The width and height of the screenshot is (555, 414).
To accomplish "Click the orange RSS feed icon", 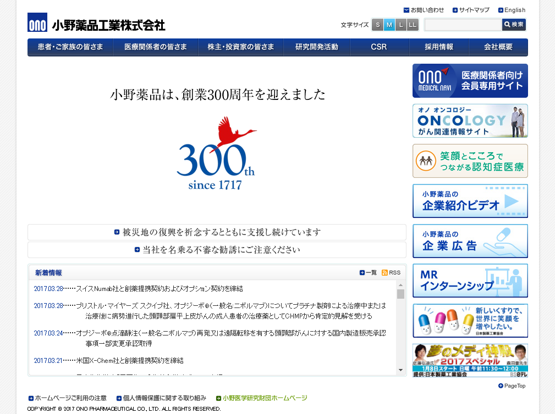I will (x=384, y=273).
